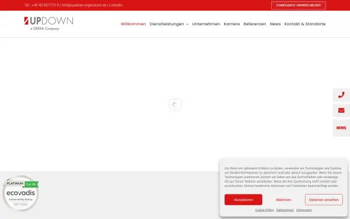Open the Referenzen menu item
This screenshot has height=219, width=350.
pyautogui.click(x=255, y=24)
